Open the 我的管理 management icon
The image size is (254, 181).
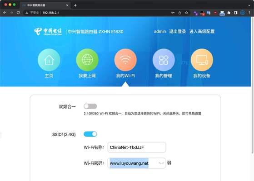164,60
